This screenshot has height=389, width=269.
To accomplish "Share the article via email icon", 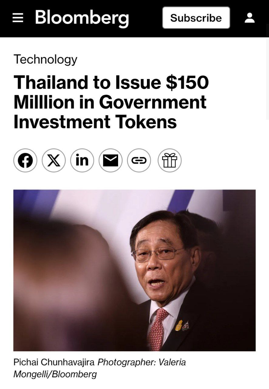I will point(111,160).
